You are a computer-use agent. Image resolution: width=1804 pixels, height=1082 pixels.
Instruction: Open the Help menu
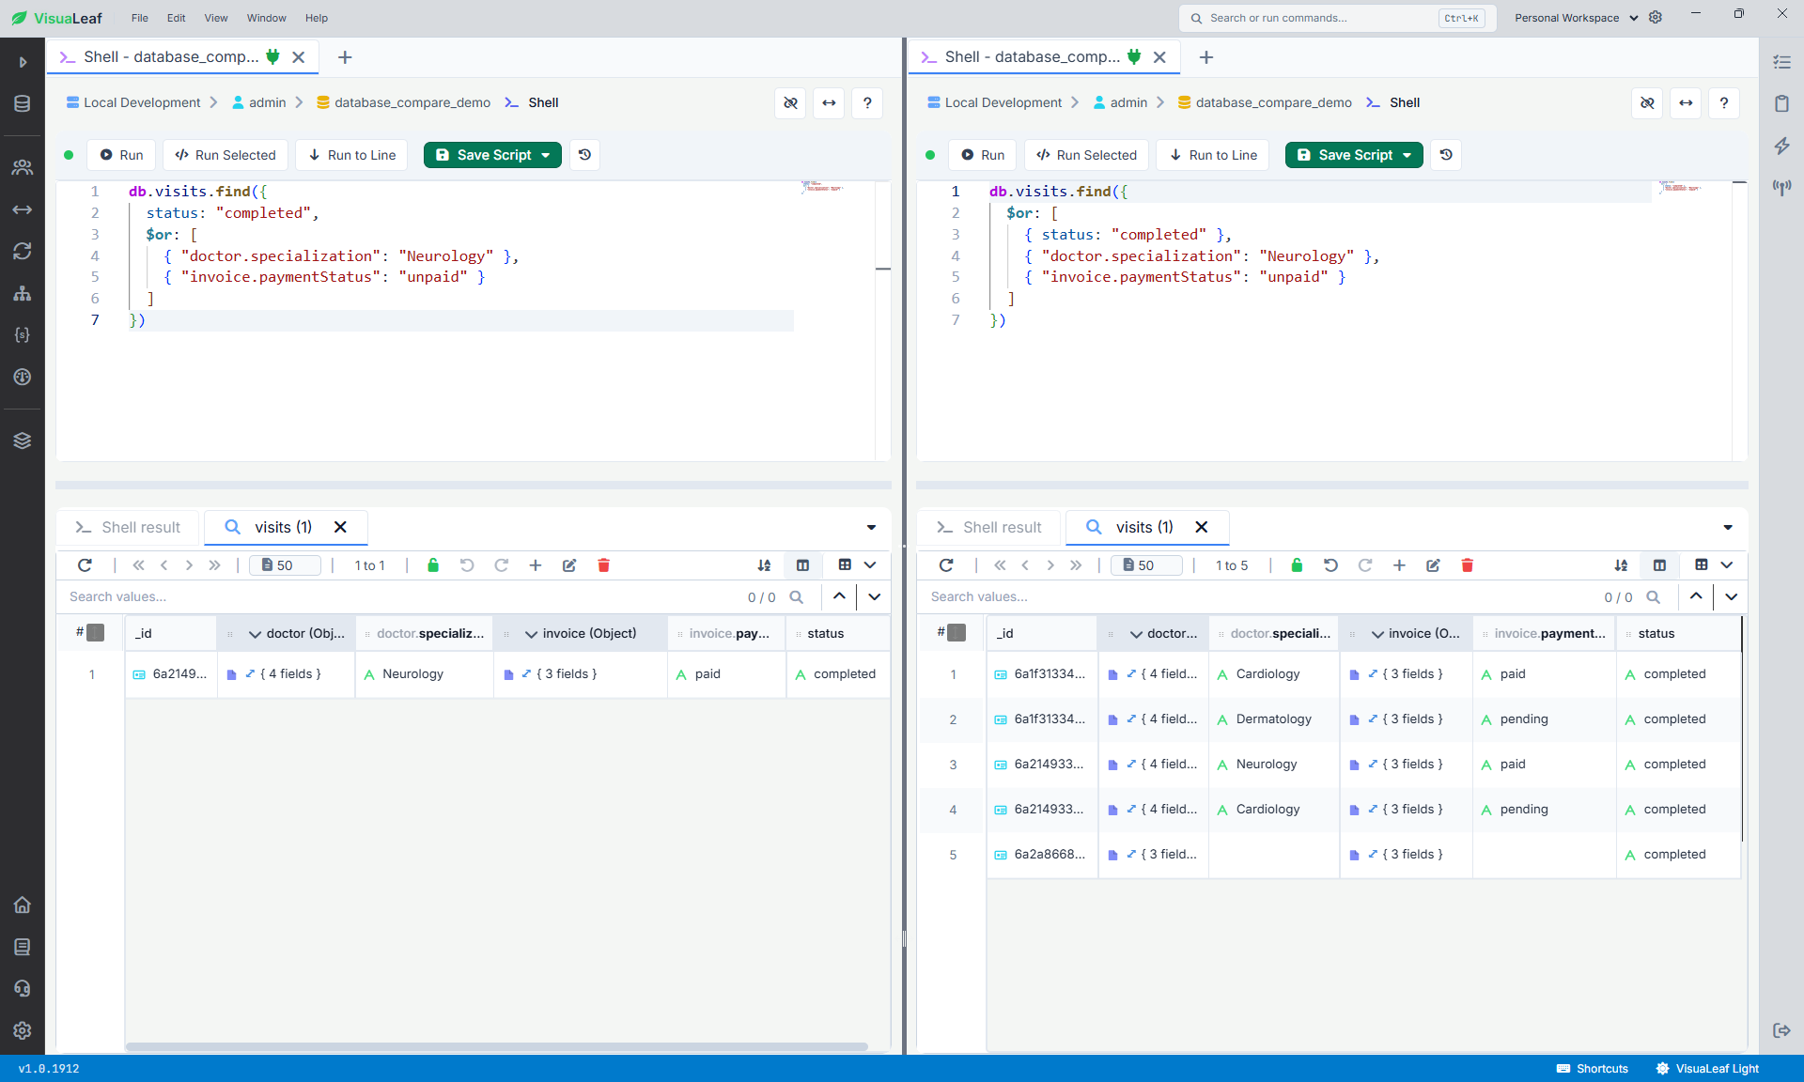pyautogui.click(x=317, y=18)
